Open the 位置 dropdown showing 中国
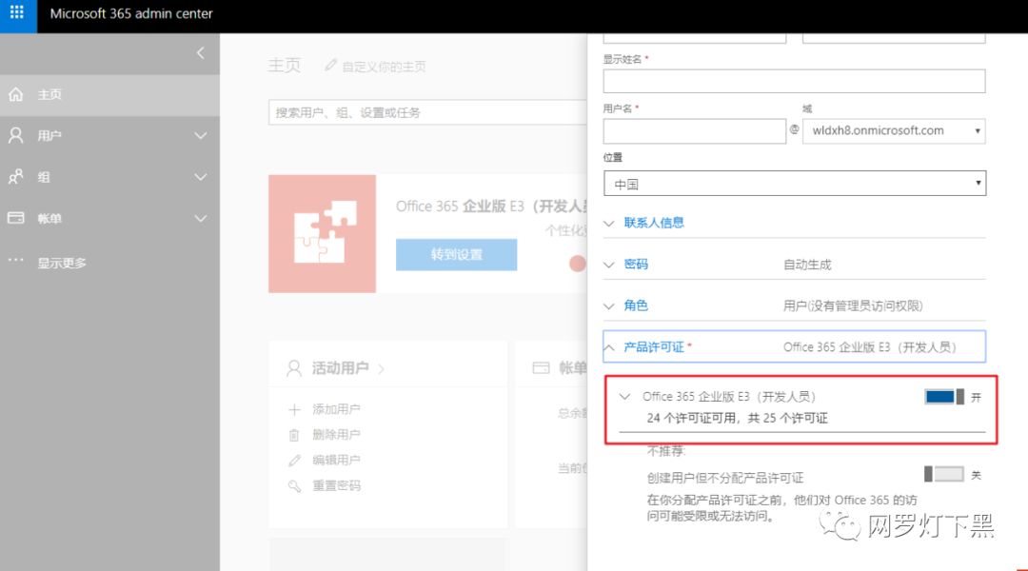The height and width of the screenshot is (571, 1028). click(979, 183)
